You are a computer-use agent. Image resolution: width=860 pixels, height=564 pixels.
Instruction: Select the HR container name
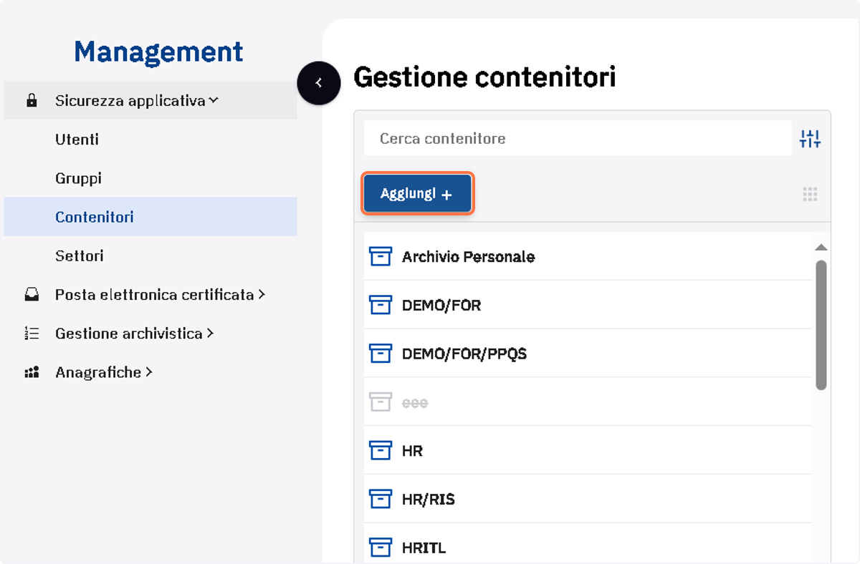(x=413, y=452)
